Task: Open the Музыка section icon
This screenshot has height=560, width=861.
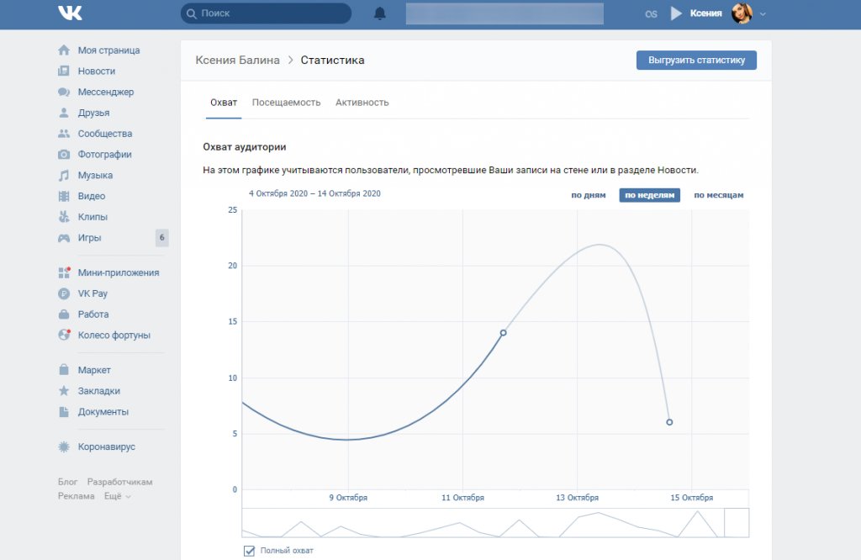Action: pos(63,176)
